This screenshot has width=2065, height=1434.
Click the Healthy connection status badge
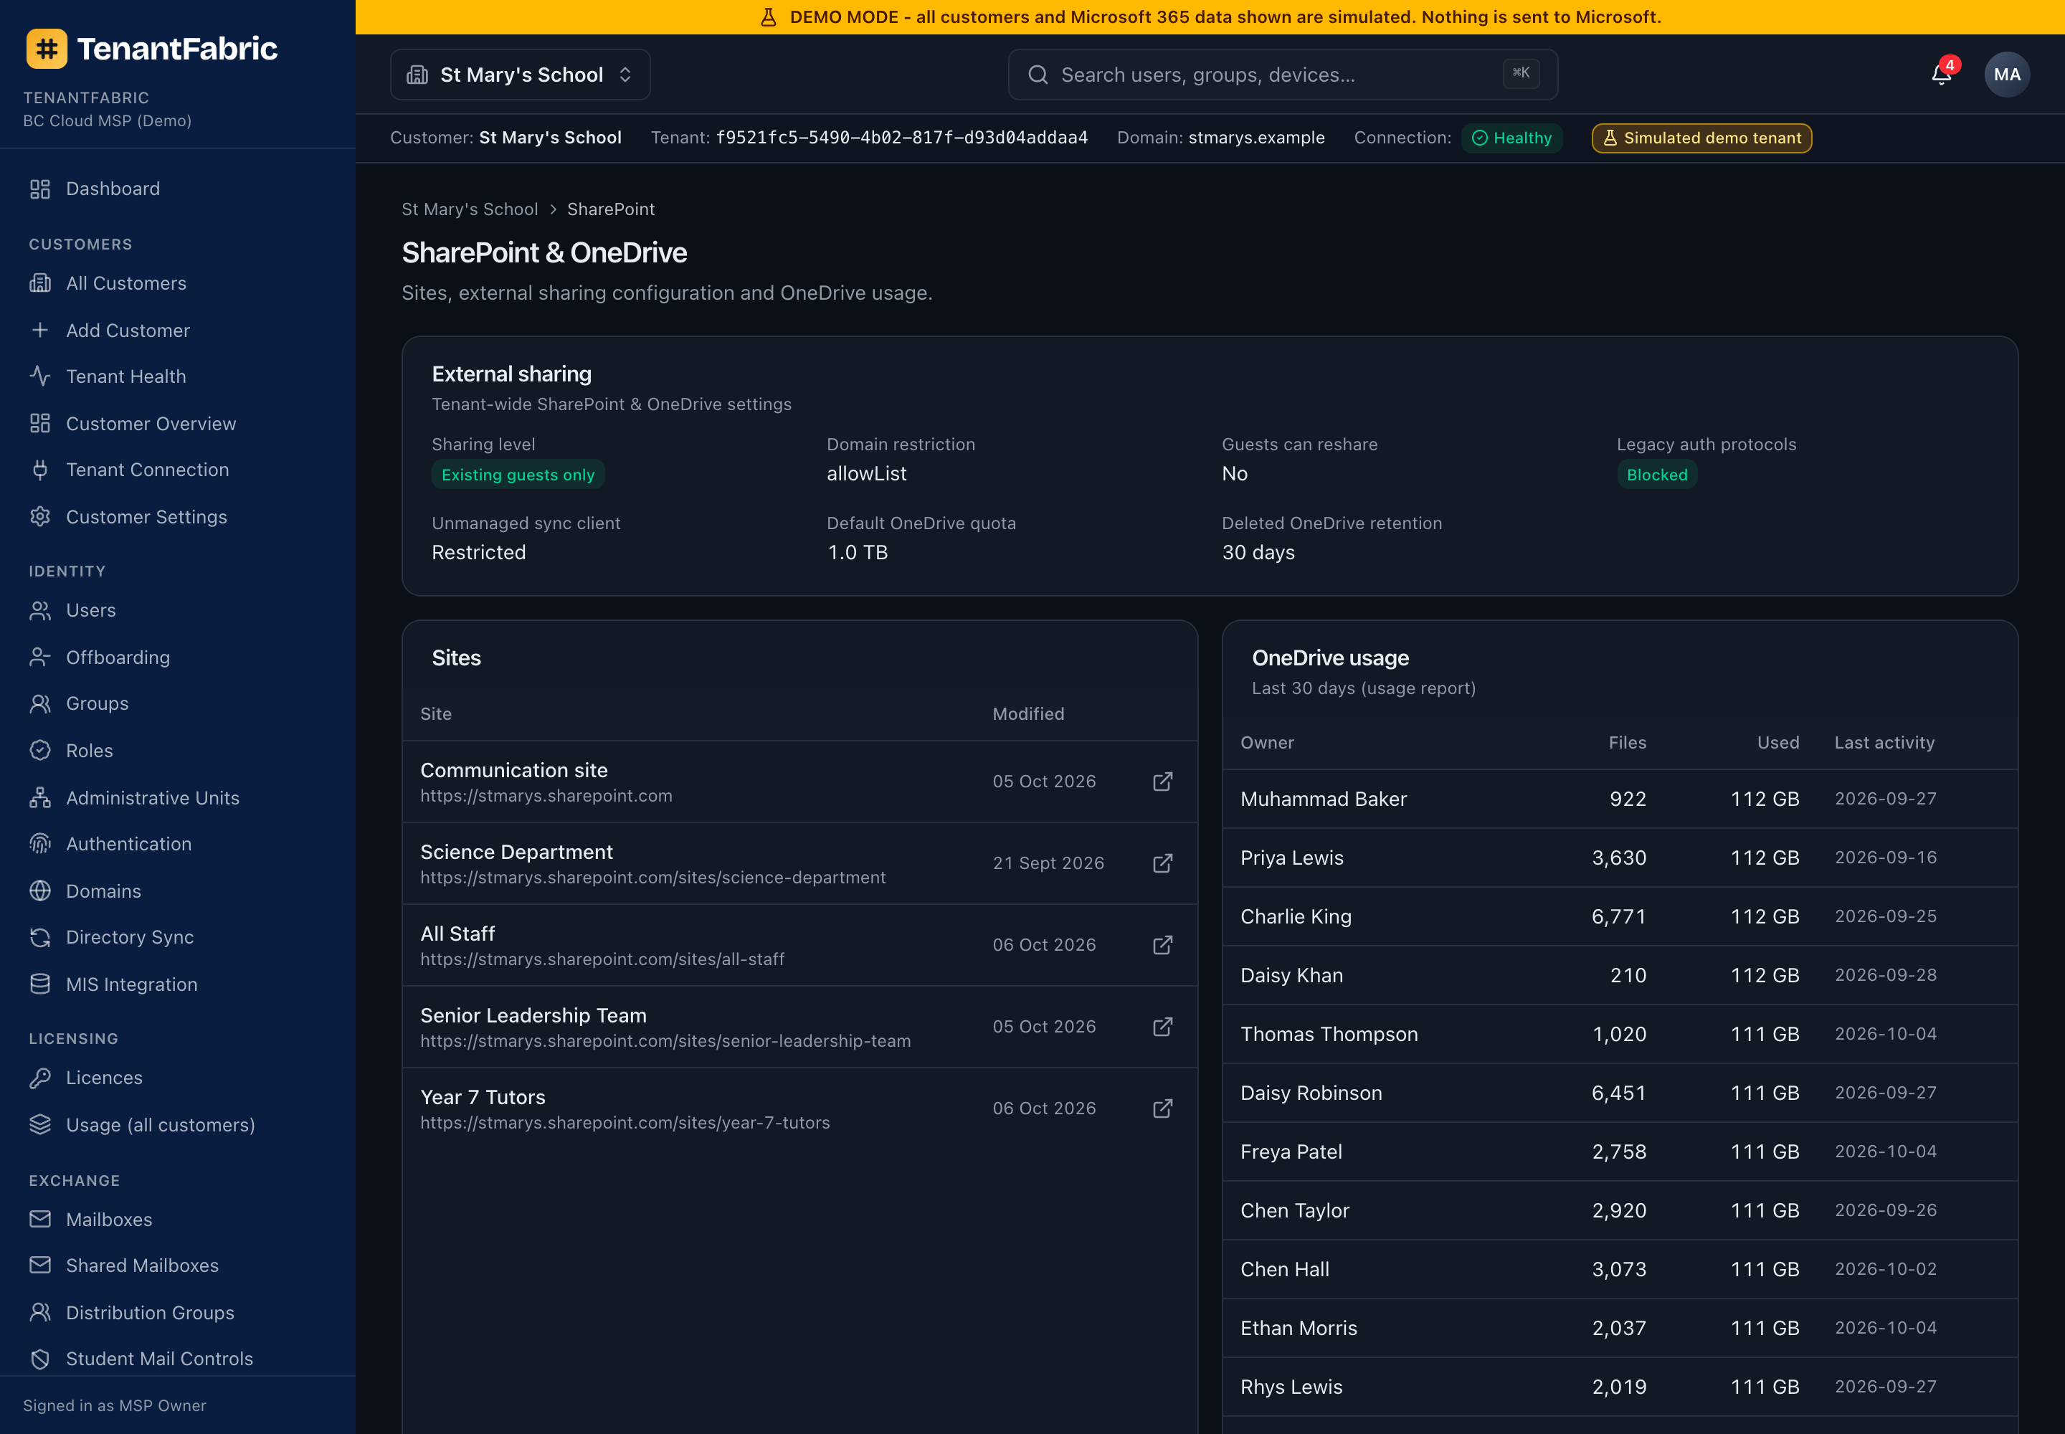click(x=1511, y=138)
